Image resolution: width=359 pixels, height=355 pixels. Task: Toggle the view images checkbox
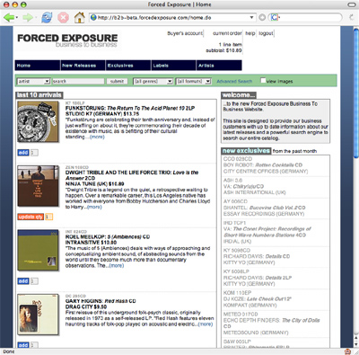point(263,80)
